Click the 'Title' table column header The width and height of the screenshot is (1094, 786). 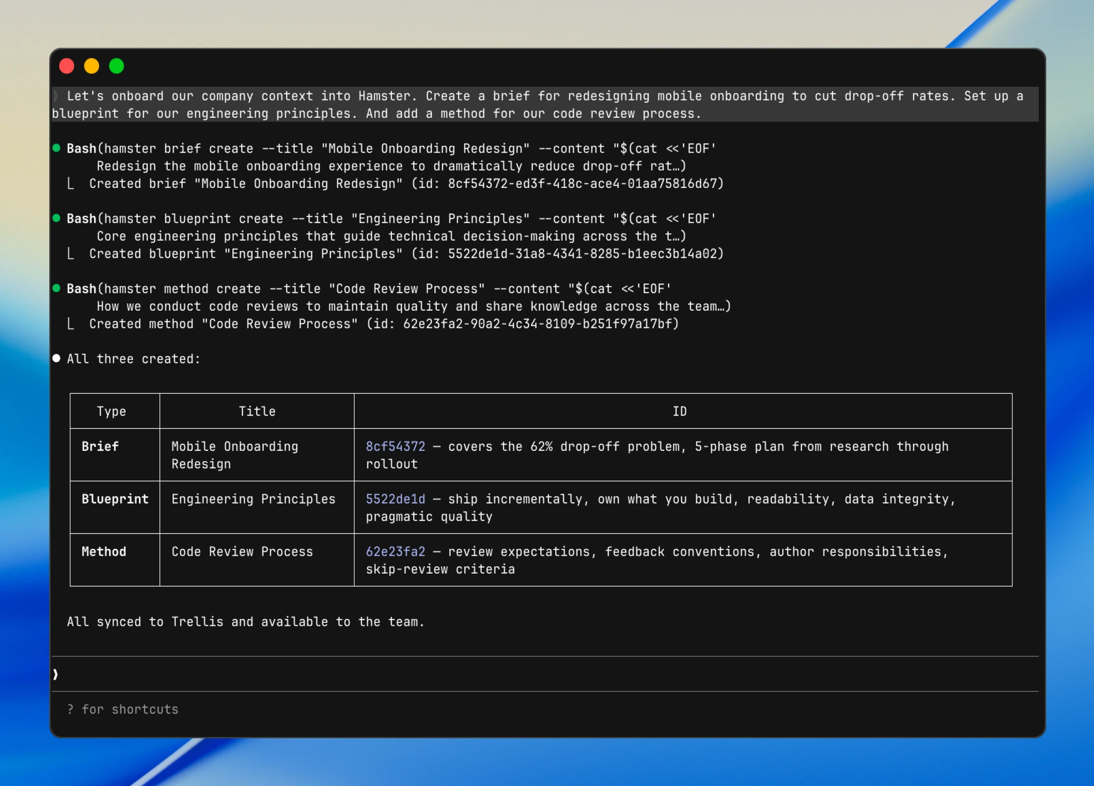[257, 412]
